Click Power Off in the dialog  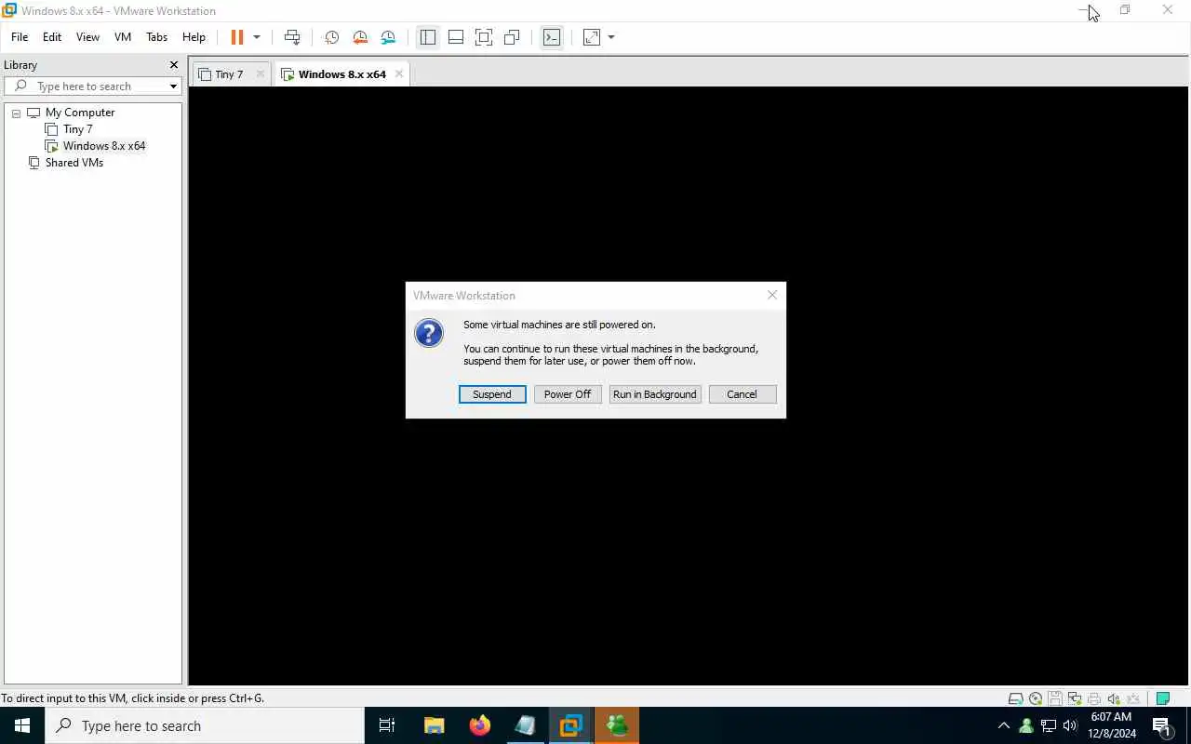coord(568,394)
